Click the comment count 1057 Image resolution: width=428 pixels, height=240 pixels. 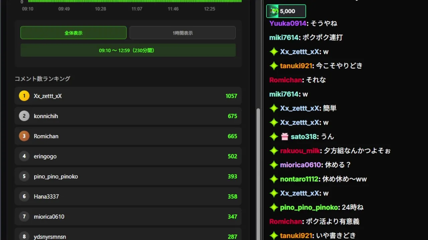[231, 96]
